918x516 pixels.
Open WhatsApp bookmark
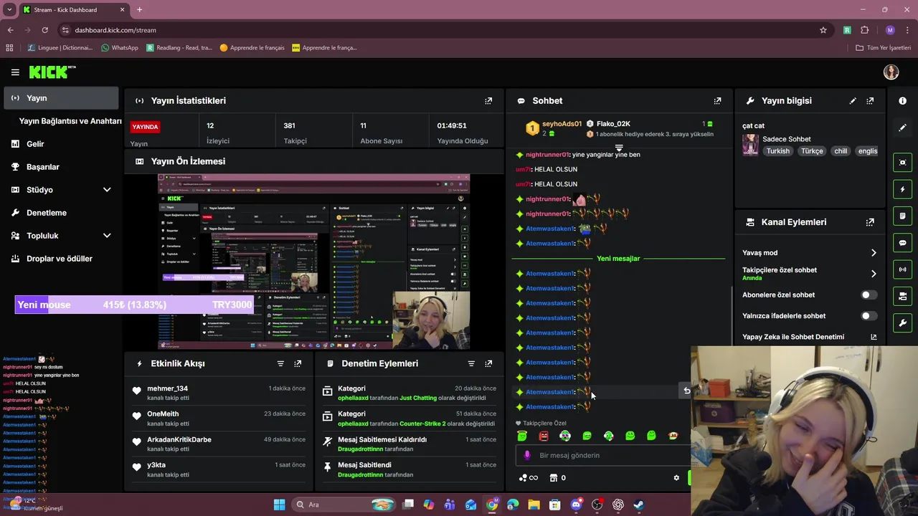click(119, 48)
